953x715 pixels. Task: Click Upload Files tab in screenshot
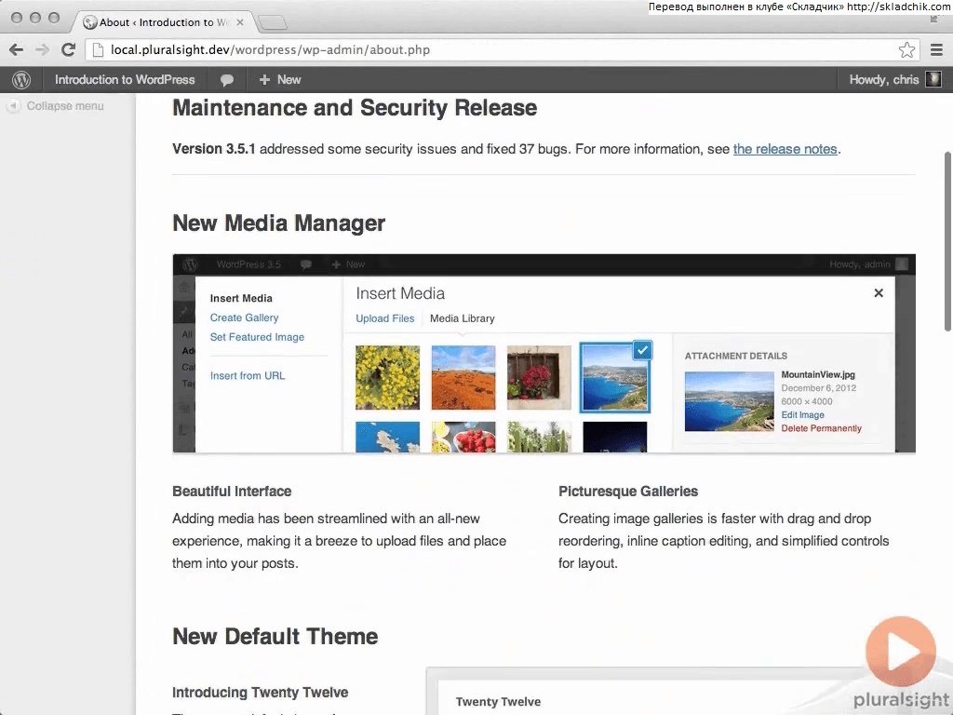[x=384, y=318]
